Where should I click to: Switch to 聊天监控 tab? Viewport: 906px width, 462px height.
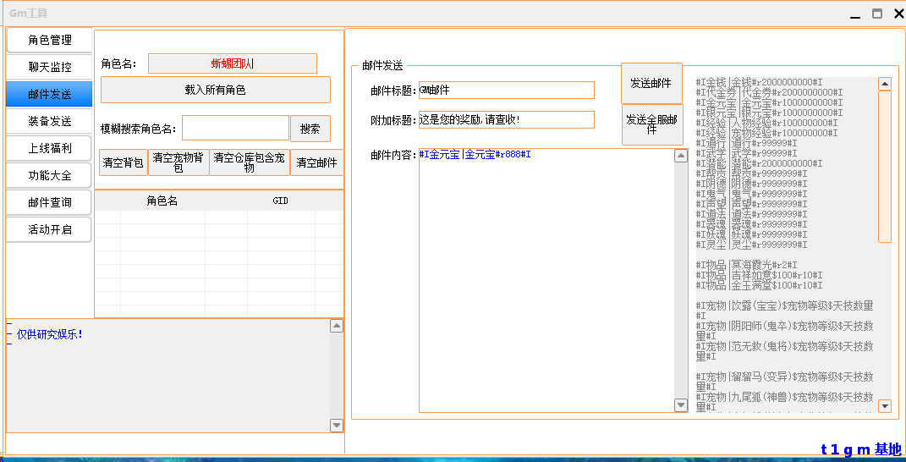tap(49, 67)
